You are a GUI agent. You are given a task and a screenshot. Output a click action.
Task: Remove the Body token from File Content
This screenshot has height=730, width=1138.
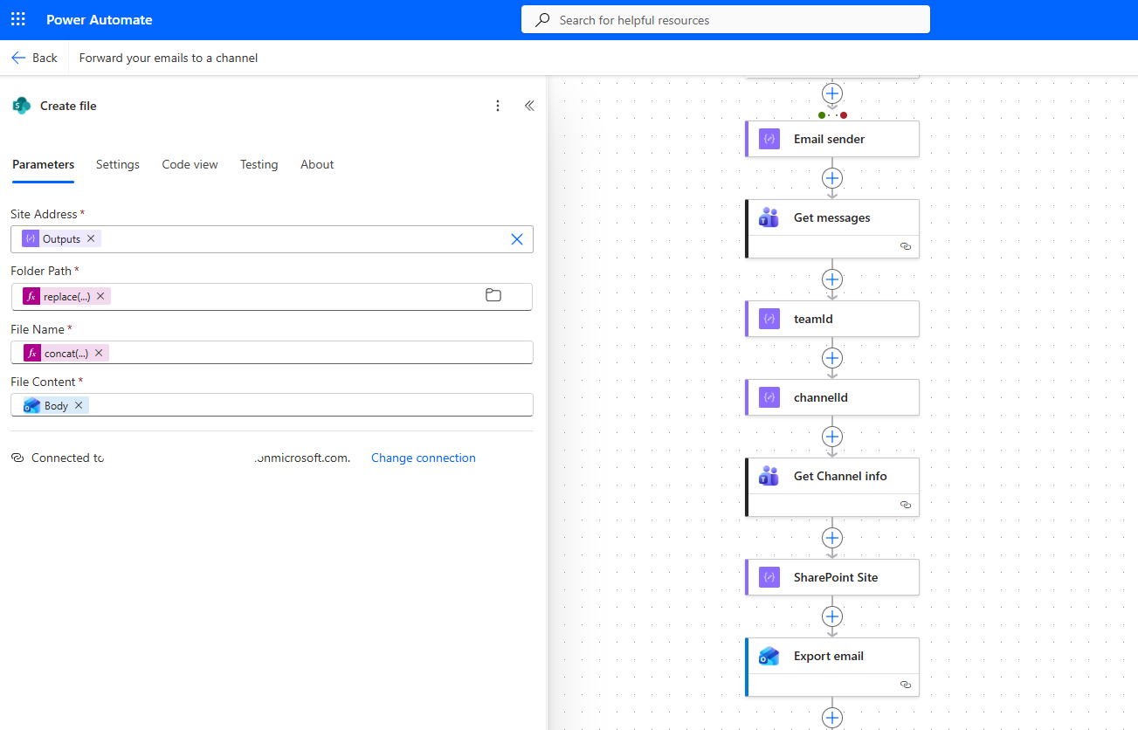pos(79,405)
